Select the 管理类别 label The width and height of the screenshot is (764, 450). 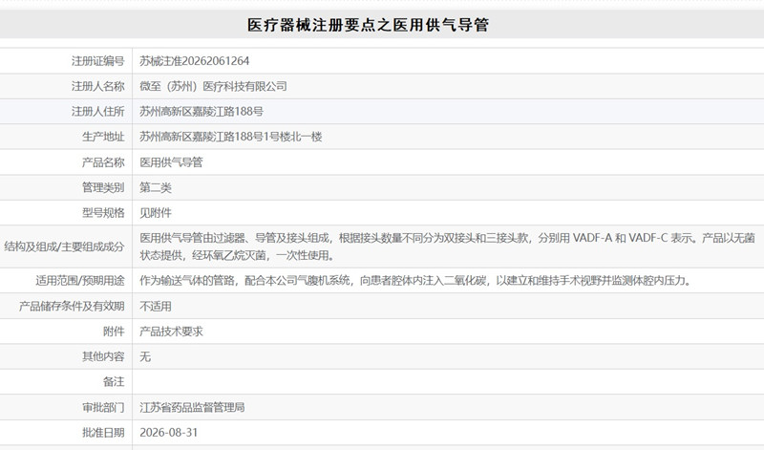103,187
